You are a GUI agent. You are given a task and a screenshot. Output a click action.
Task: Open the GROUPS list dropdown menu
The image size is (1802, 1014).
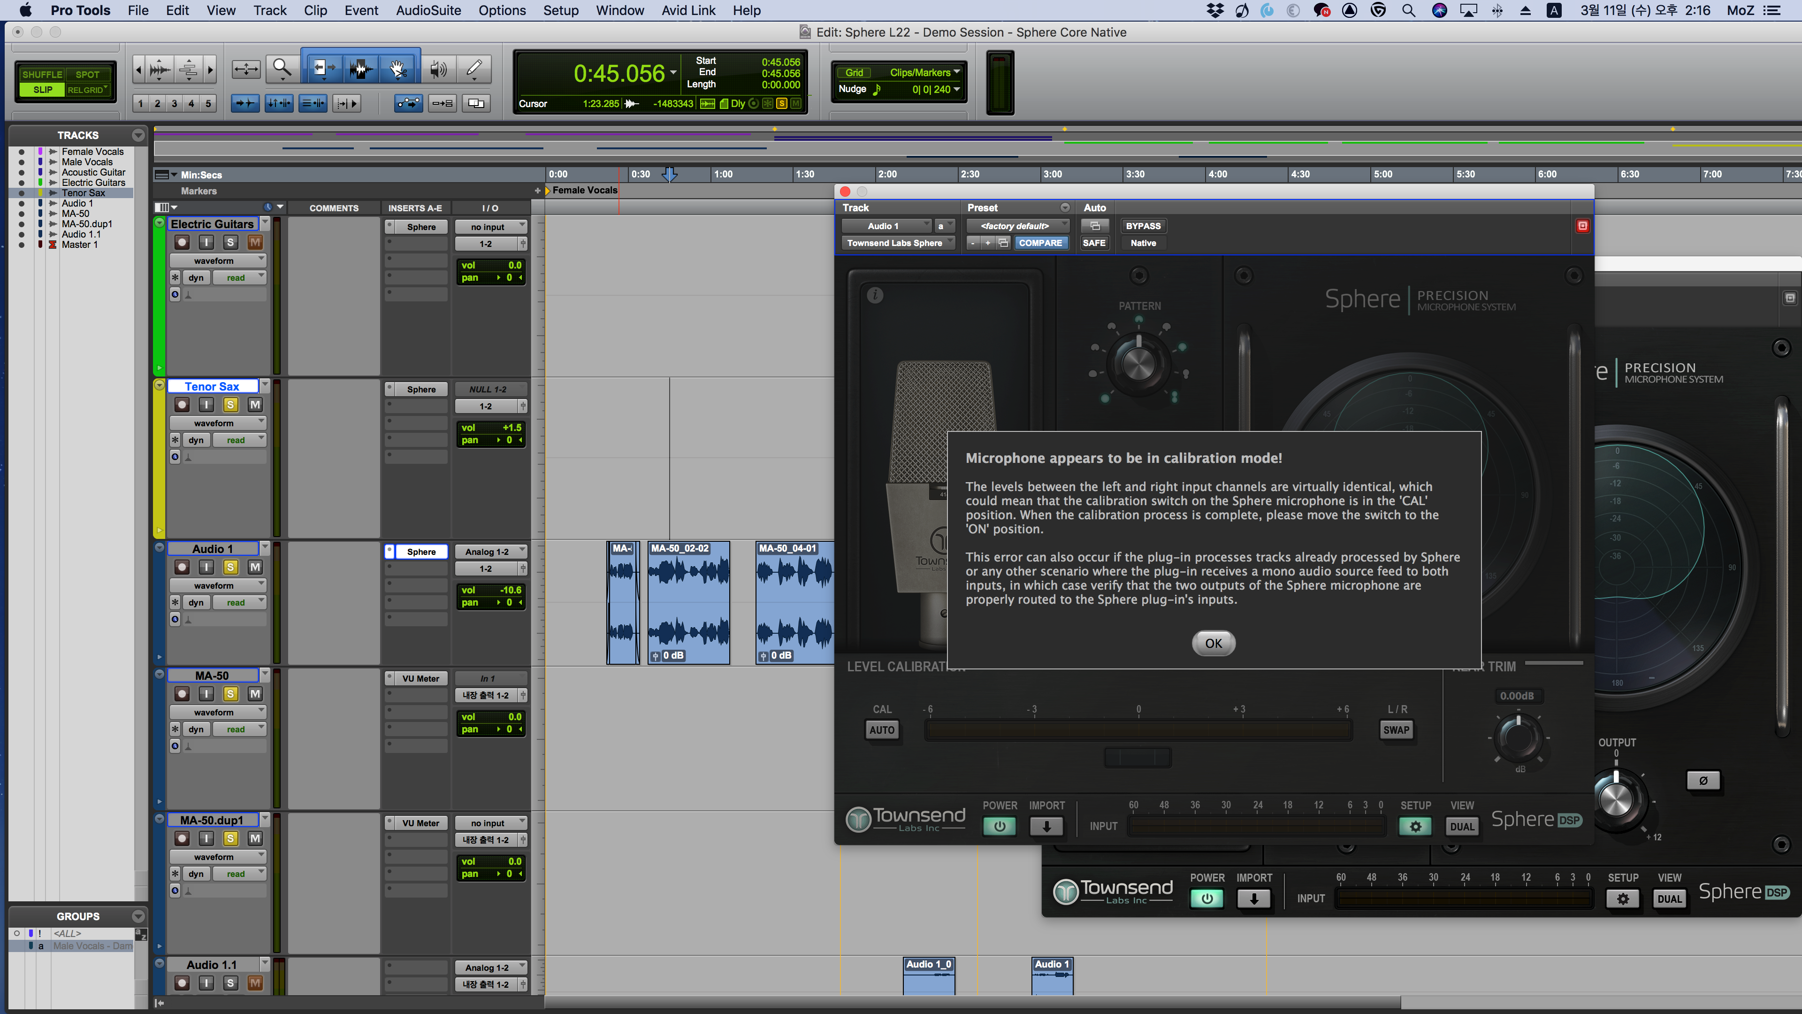point(138,916)
